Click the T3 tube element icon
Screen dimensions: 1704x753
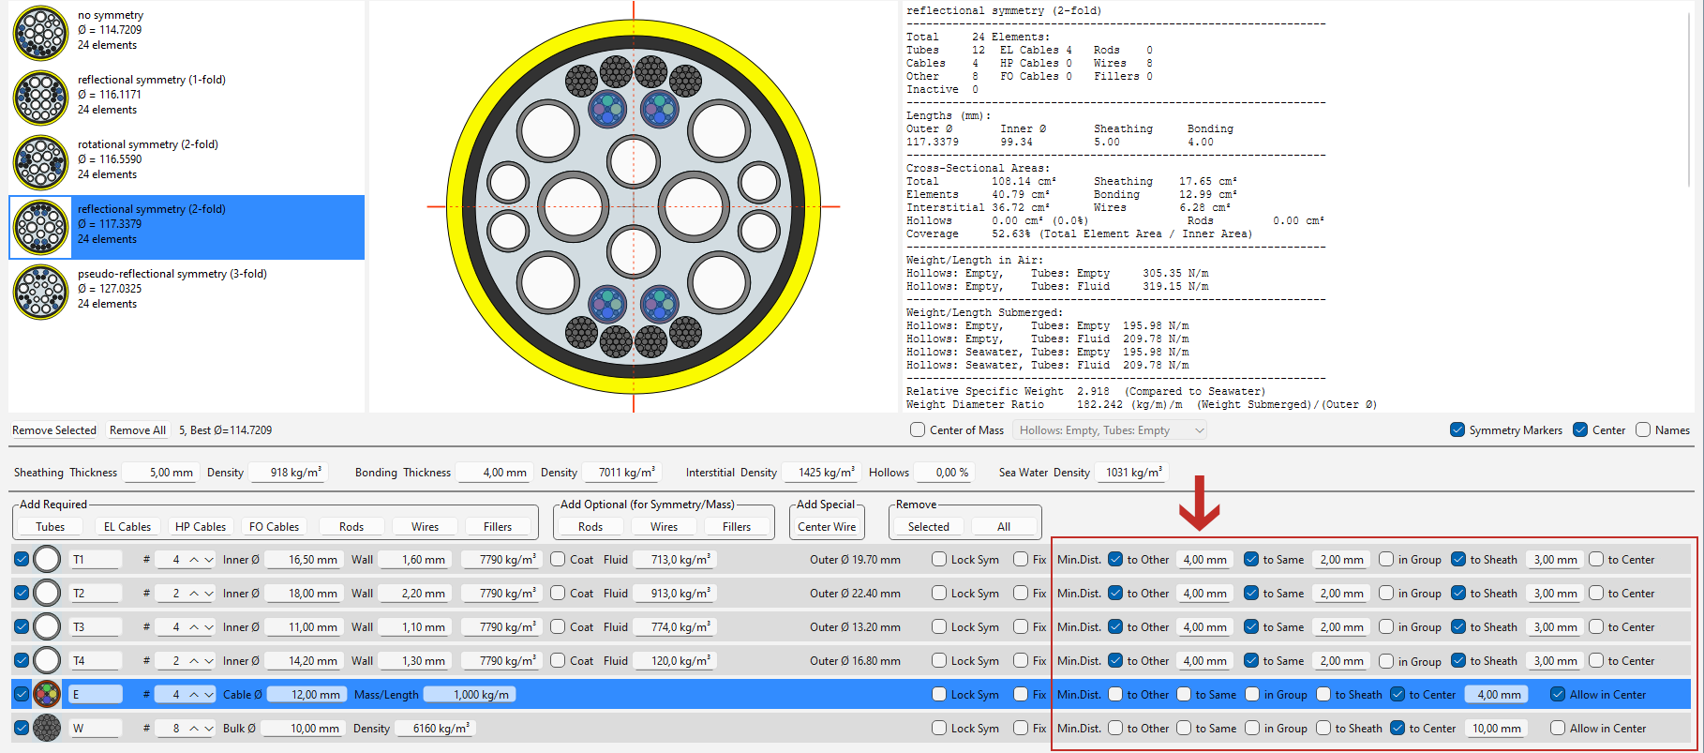47,627
